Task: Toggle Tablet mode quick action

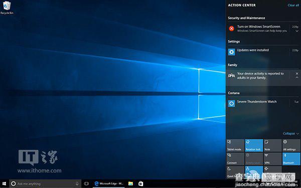Action: [x=235, y=145]
